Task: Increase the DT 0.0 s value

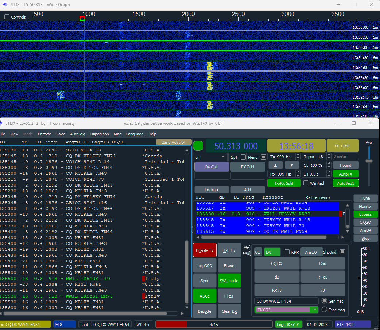Action: (x=329, y=172)
